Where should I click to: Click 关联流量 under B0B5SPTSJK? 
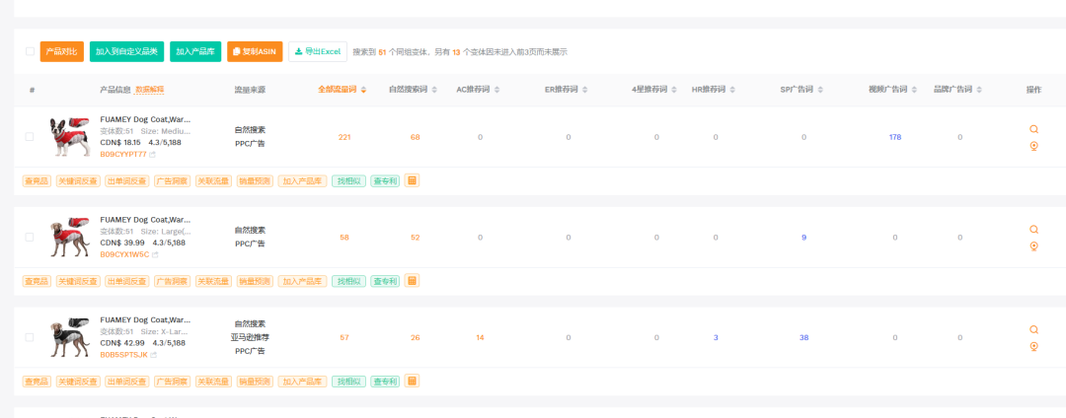pos(213,382)
